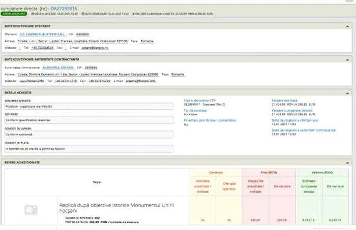The image size is (356, 230).
Task: Click the Numar de referinta 262 line
Action: tap(82, 218)
